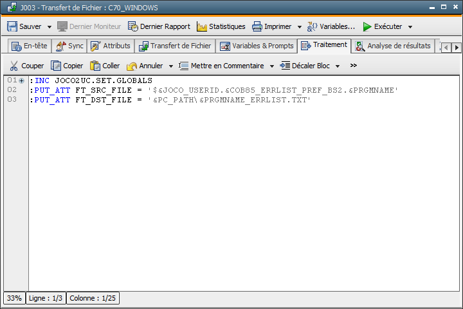The width and height of the screenshot is (463, 309).
Task: Open Variables... dialog
Action: [x=331, y=26]
